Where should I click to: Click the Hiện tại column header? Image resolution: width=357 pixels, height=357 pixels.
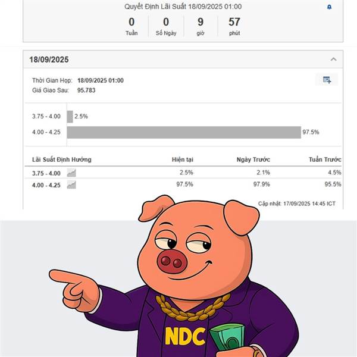click(x=183, y=159)
